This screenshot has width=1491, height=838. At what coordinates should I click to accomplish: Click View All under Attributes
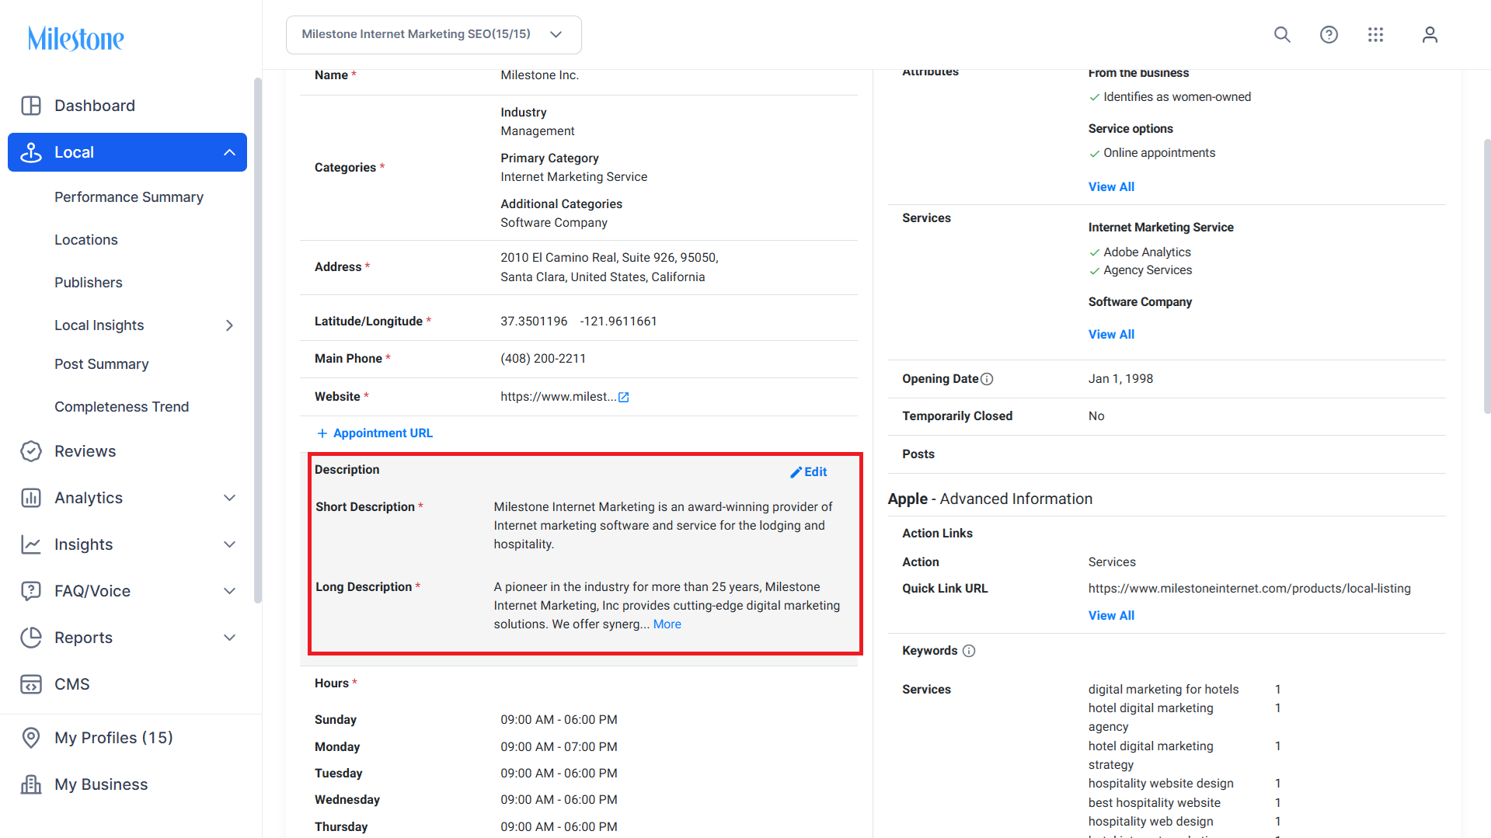[x=1111, y=187]
